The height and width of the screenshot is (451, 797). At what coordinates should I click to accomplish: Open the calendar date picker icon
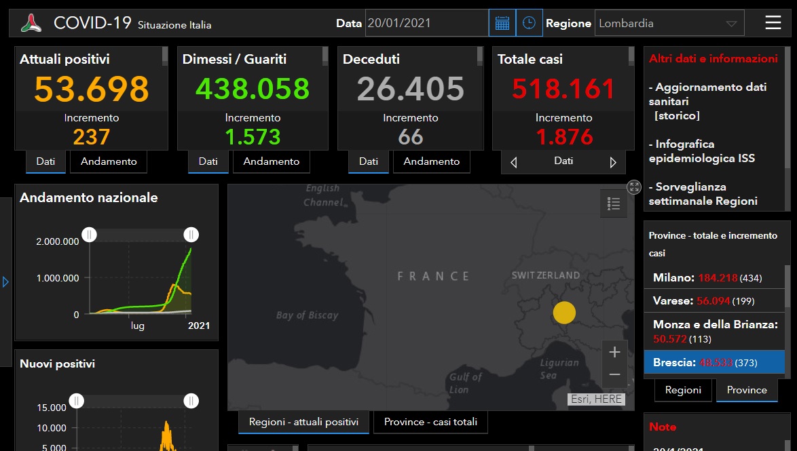point(502,23)
